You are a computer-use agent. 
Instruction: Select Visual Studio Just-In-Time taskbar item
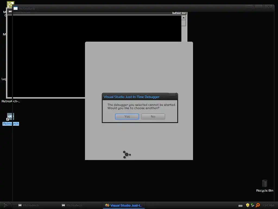(124, 205)
